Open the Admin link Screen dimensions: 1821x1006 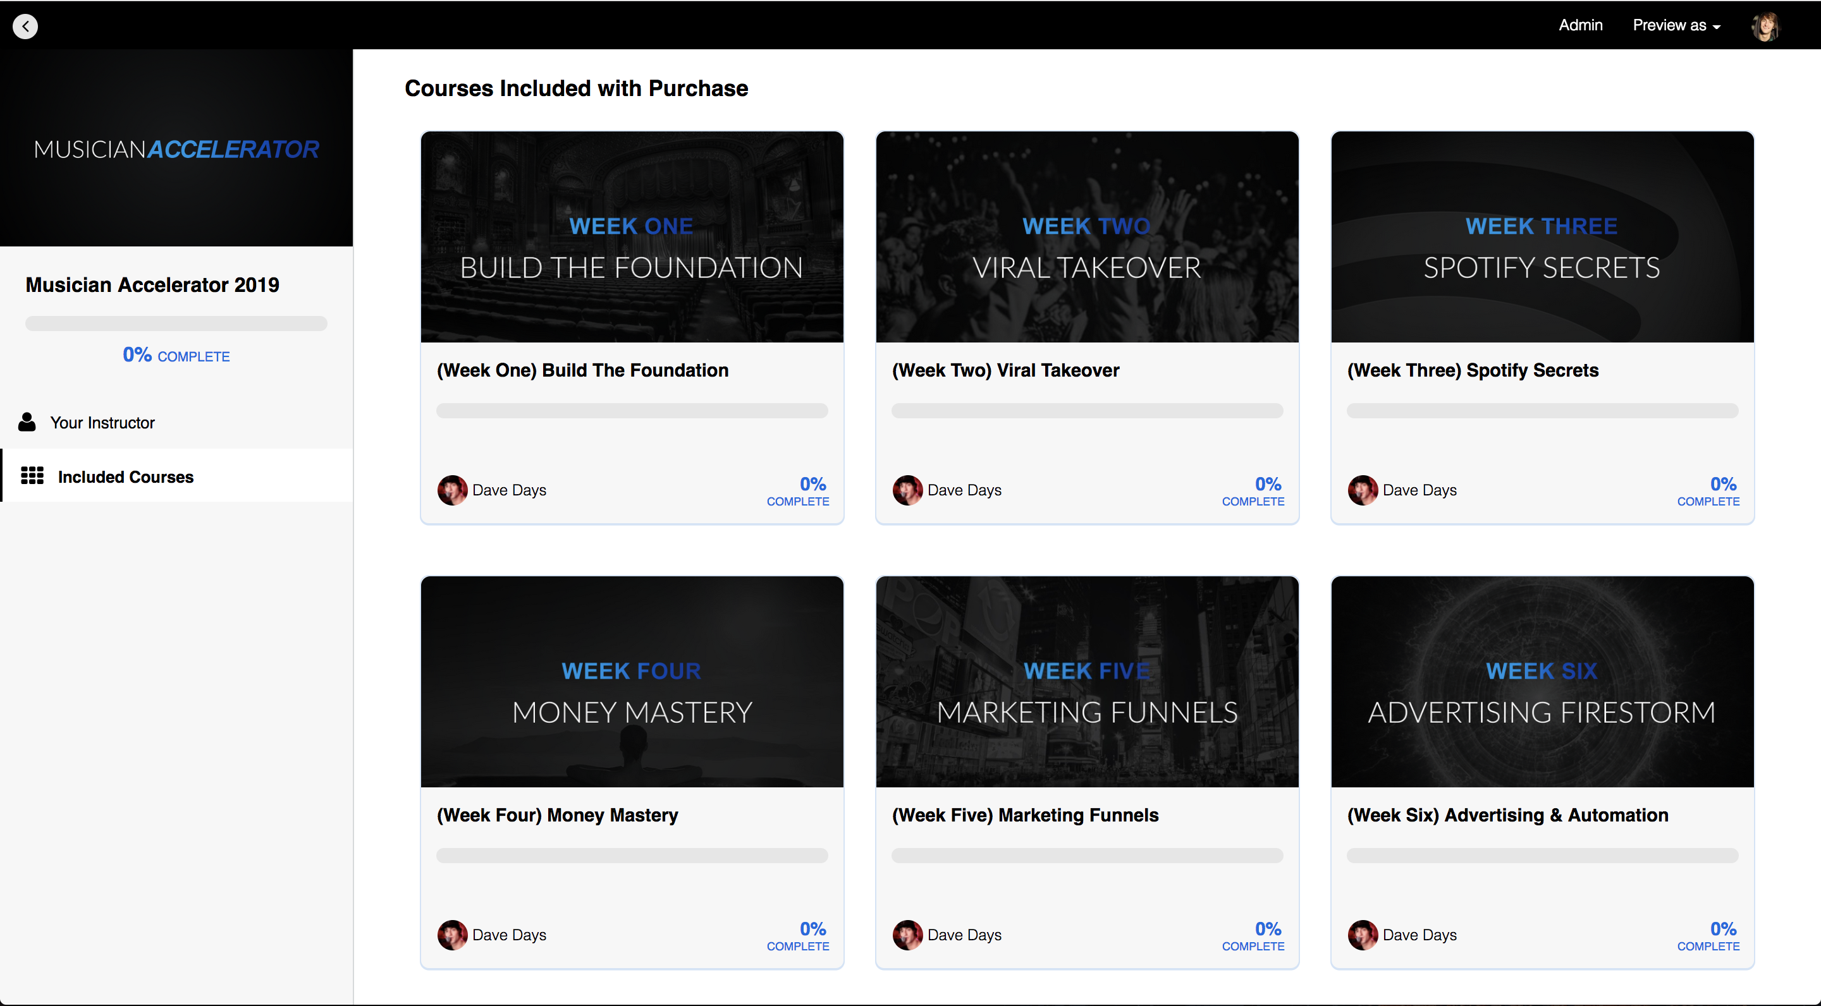click(1581, 25)
